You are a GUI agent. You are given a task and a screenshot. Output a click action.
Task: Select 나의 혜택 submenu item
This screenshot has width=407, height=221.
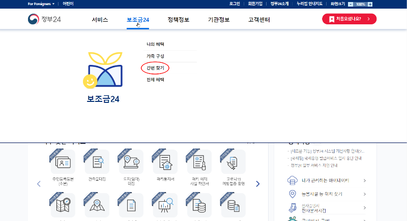click(155, 44)
